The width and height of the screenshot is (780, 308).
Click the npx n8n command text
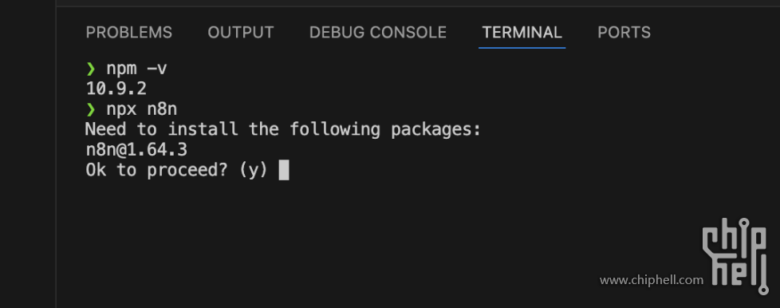click(142, 109)
